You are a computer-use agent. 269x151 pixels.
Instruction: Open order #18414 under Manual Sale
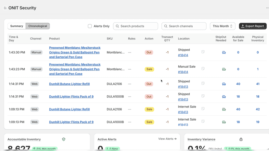183,72
